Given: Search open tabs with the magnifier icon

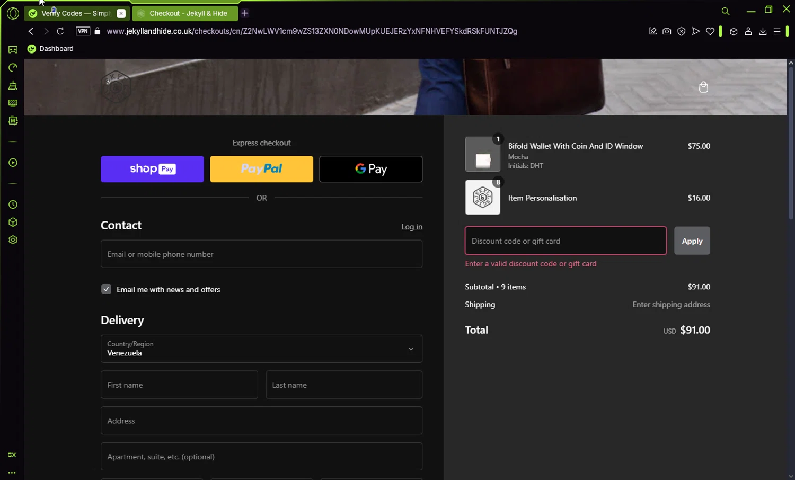Looking at the screenshot, I should click(x=726, y=11).
